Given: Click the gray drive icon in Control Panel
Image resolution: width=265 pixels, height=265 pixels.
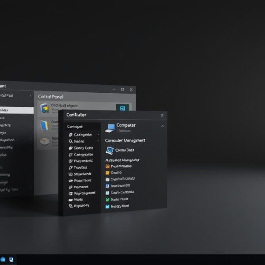Looking at the screenshot, I should point(44,141).
